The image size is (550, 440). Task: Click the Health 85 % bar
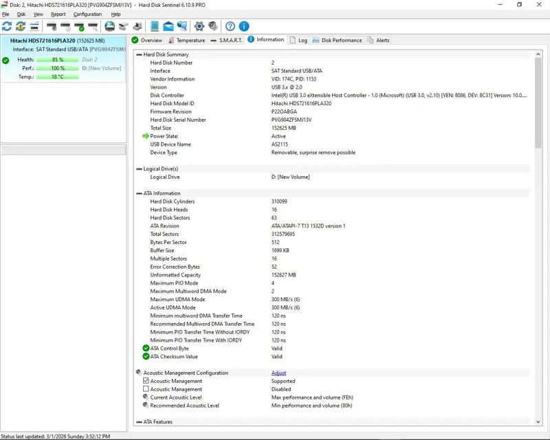pyautogui.click(x=58, y=60)
